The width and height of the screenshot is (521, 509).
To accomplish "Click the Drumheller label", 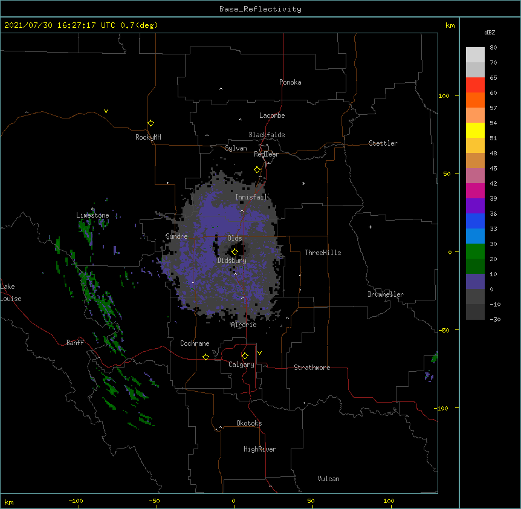I will point(386,294).
